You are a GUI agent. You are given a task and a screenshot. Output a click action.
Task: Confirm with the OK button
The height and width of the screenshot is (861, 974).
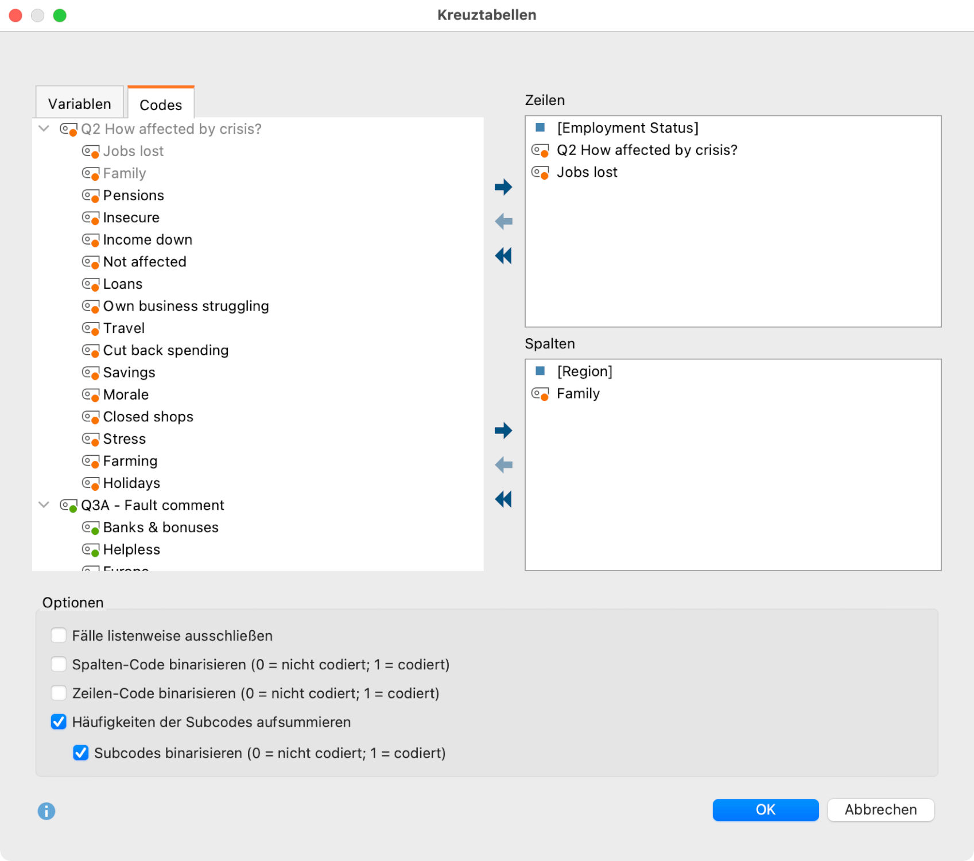(765, 809)
